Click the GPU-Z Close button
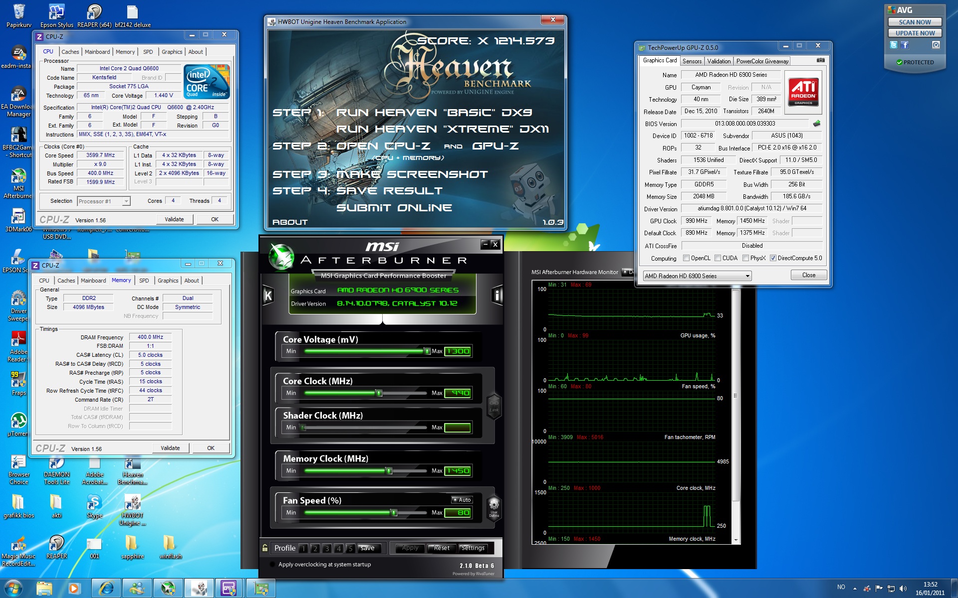958x598 pixels. coord(809,275)
